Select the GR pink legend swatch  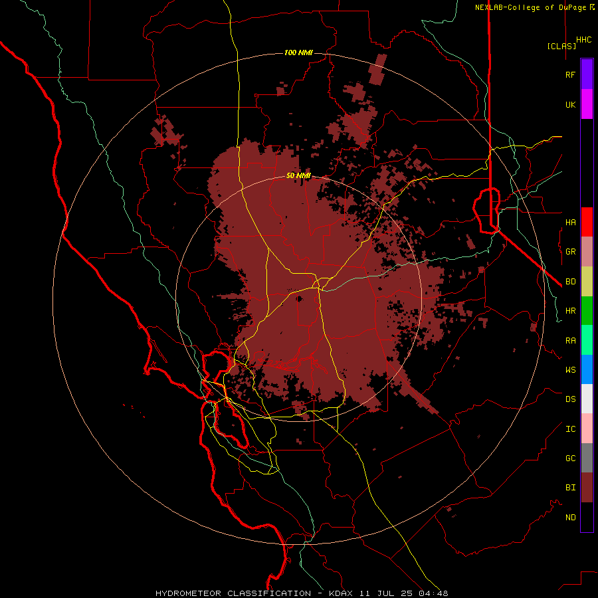(x=587, y=252)
